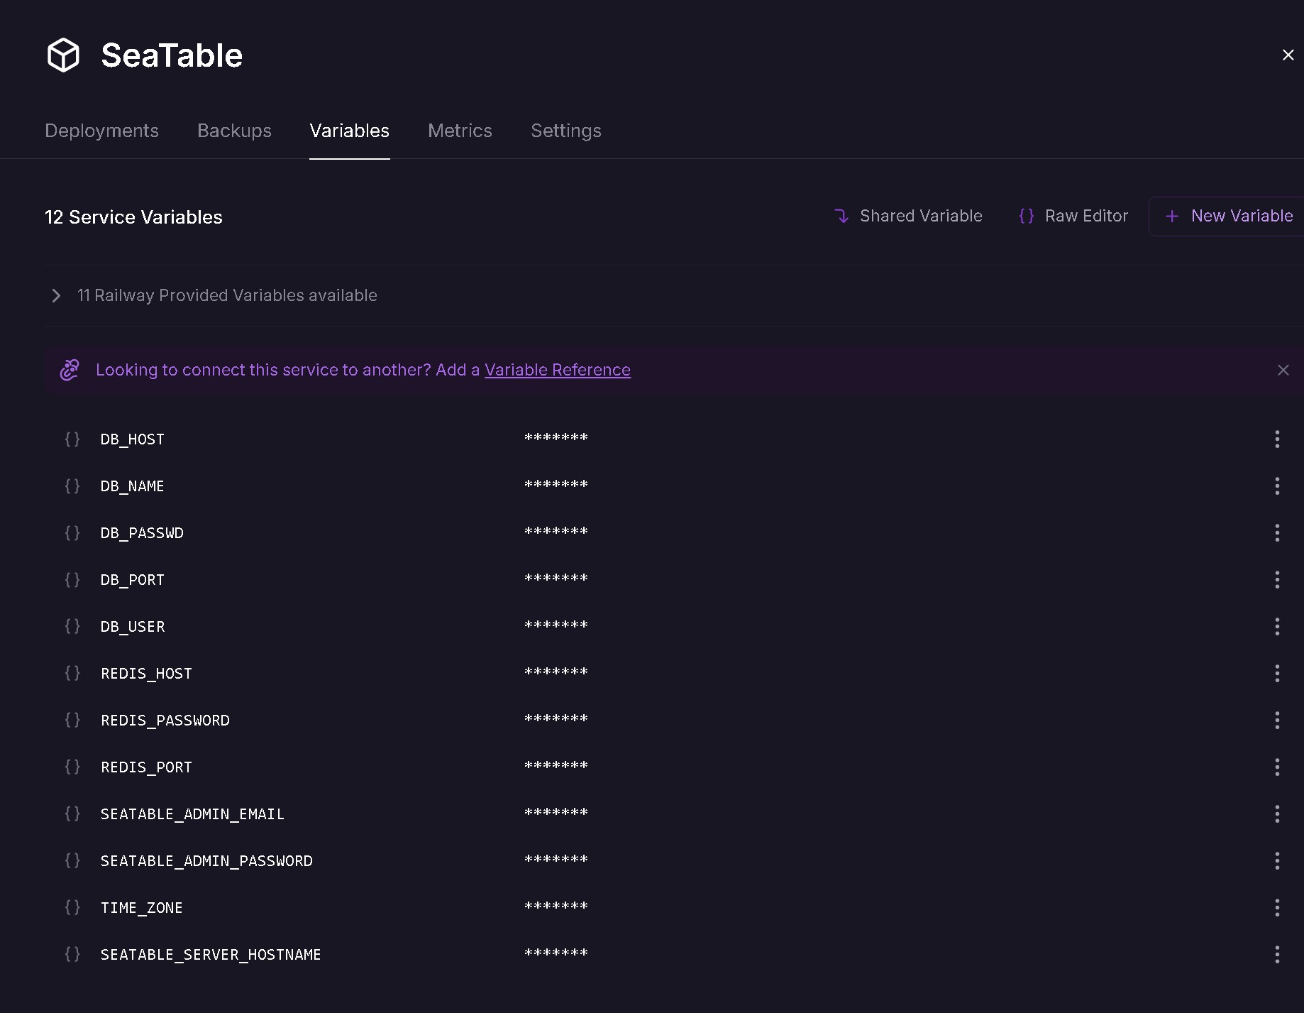Viewport: 1304px width, 1013px height.
Task: Select the DB_NAME variable name
Action: [x=133, y=486]
